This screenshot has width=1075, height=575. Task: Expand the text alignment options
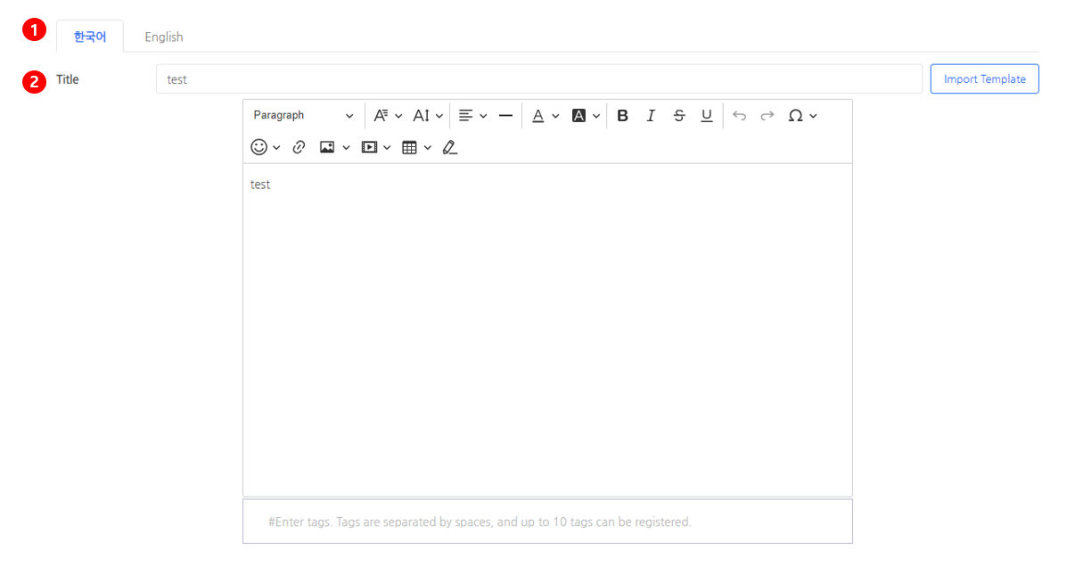click(472, 116)
